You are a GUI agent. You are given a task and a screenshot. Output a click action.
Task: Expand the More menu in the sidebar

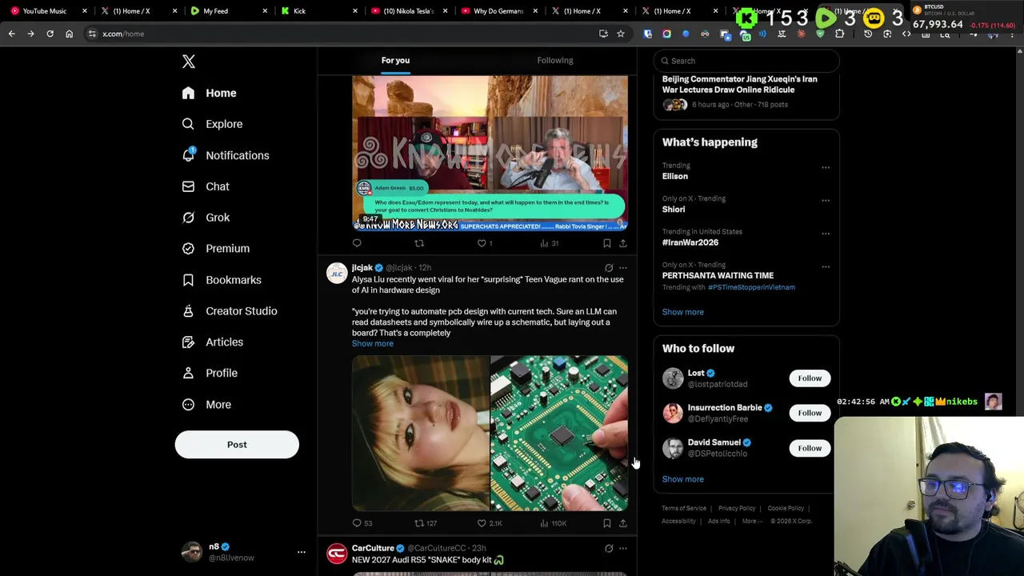[206, 404]
